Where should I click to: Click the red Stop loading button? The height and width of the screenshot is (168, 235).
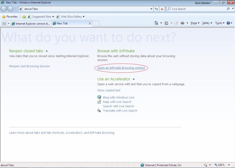coord(162,9)
